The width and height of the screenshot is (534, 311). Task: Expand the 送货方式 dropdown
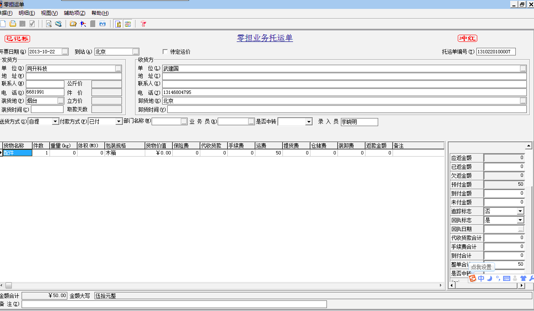pos(55,121)
